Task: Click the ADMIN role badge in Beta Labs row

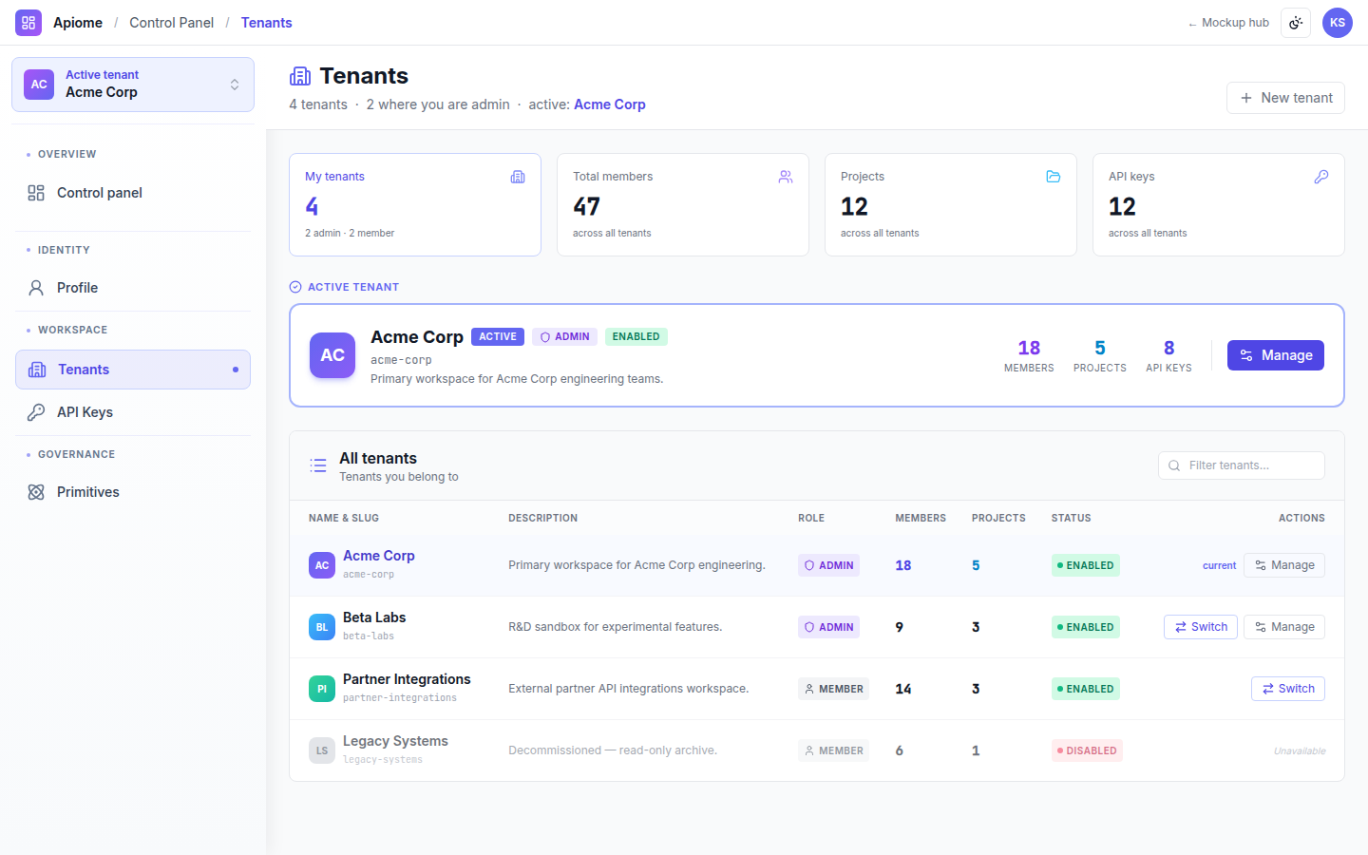Action: (828, 627)
